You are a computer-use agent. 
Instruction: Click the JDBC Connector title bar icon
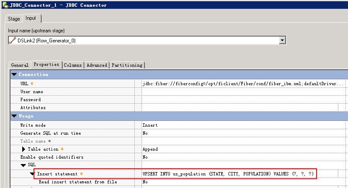tap(5, 5)
